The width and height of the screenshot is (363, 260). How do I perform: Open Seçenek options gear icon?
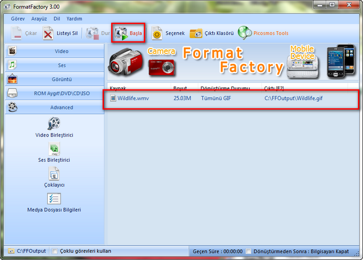coord(157,33)
